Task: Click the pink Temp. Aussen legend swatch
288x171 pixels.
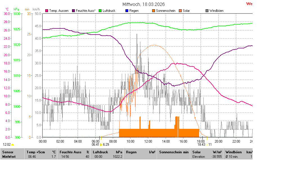Action: pyautogui.click(x=47, y=11)
